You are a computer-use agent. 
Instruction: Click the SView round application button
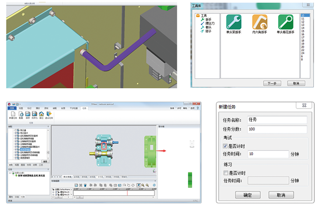pyautogui.click(x=9, y=104)
